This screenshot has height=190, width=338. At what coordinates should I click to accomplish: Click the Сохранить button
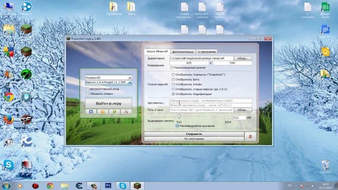[x=194, y=134]
